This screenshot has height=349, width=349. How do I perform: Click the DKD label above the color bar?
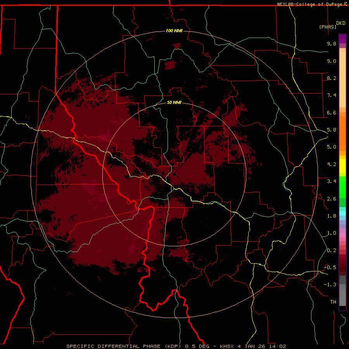click(340, 23)
